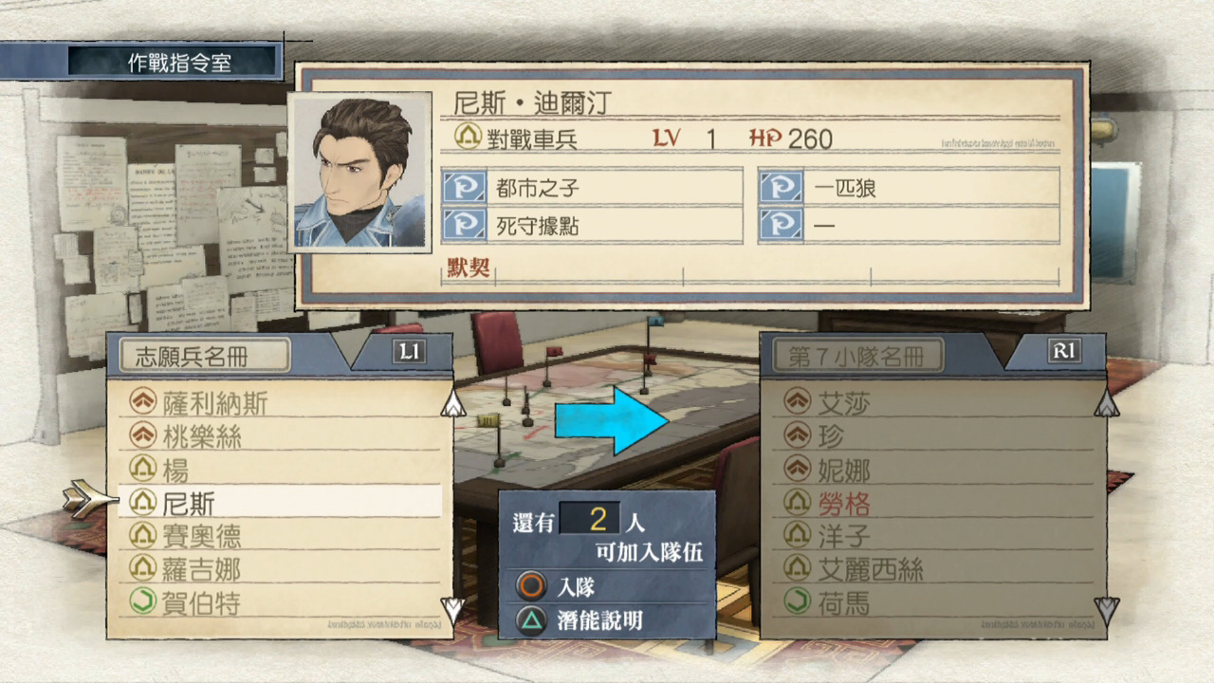Open the 志願兵名冊 tab
This screenshot has width=1214, height=683.
pos(205,356)
